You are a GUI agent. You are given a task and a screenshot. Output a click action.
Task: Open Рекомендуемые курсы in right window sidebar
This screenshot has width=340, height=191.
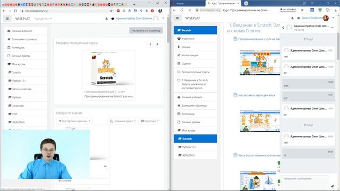click(195, 72)
